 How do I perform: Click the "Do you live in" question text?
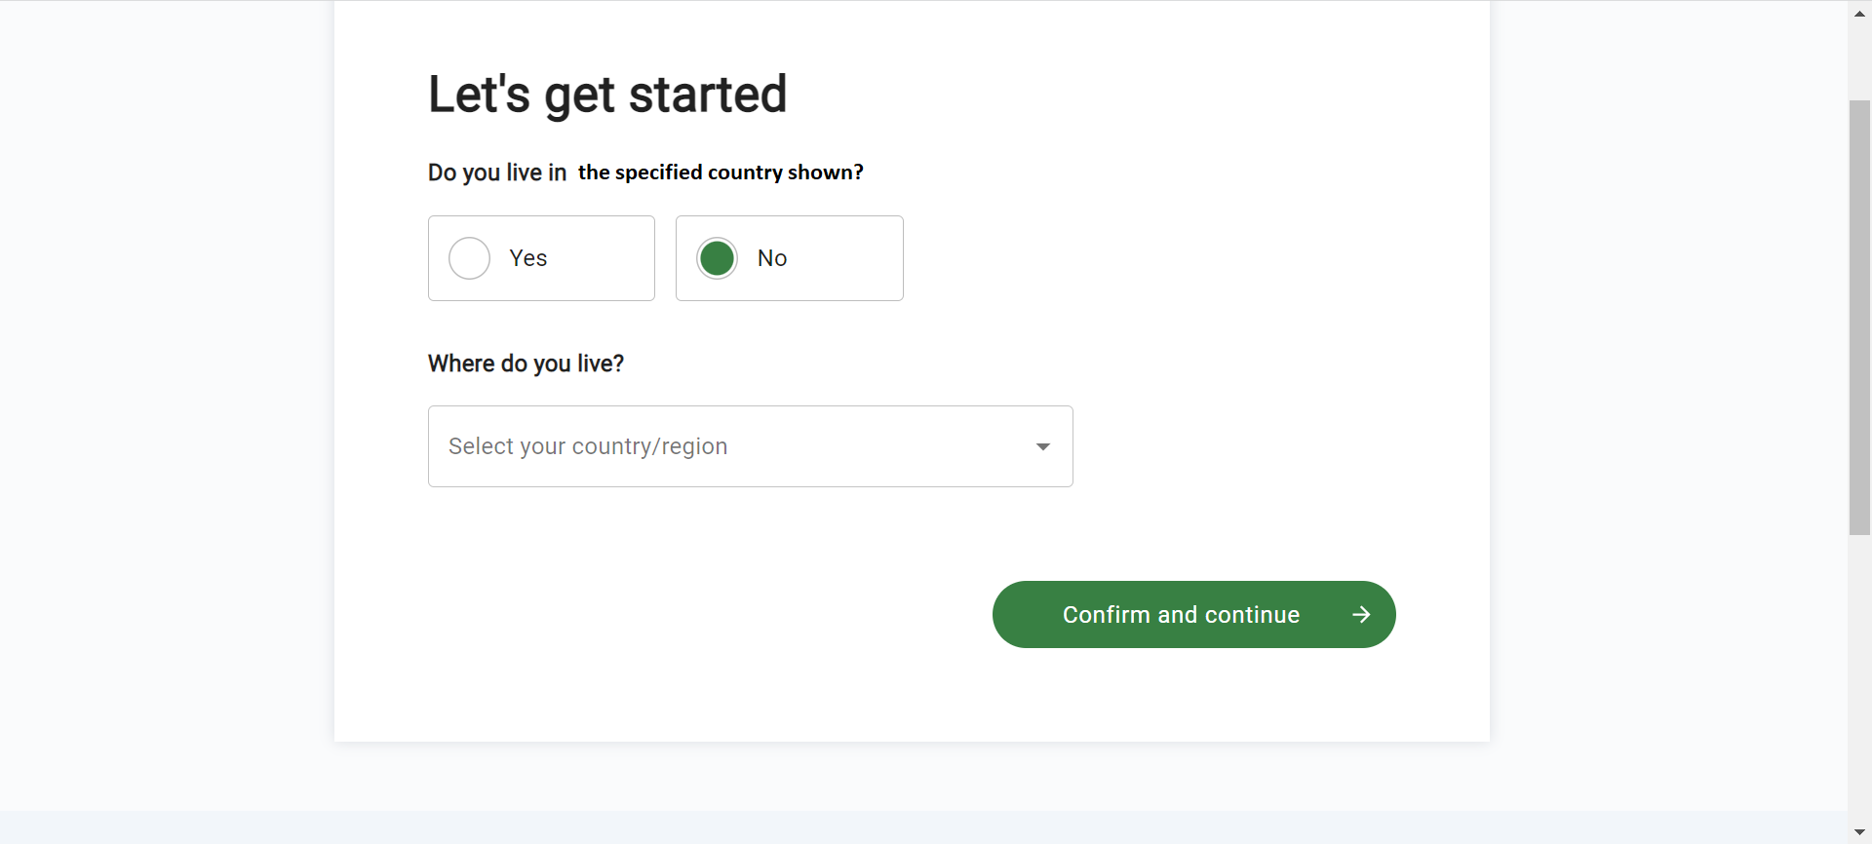[x=496, y=173]
